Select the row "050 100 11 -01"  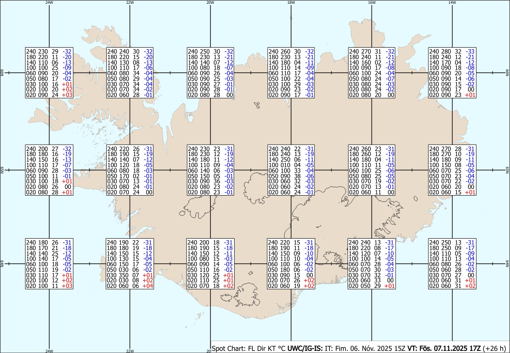click(49, 176)
